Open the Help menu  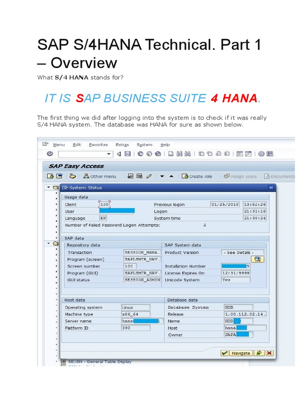click(x=165, y=145)
